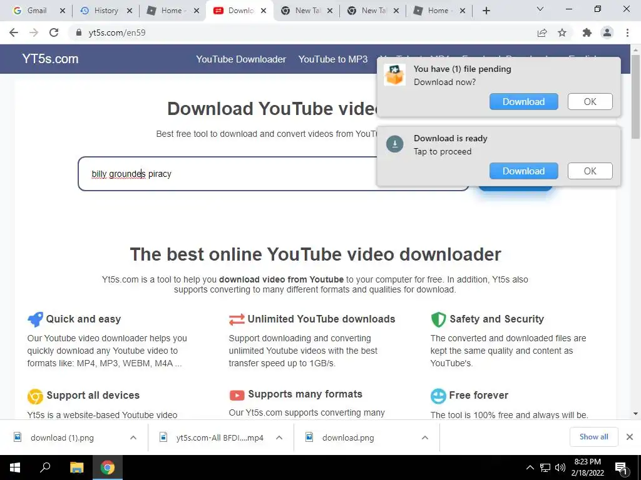
Task: Click Download in 'Download is ready' popup
Action: tap(524, 171)
